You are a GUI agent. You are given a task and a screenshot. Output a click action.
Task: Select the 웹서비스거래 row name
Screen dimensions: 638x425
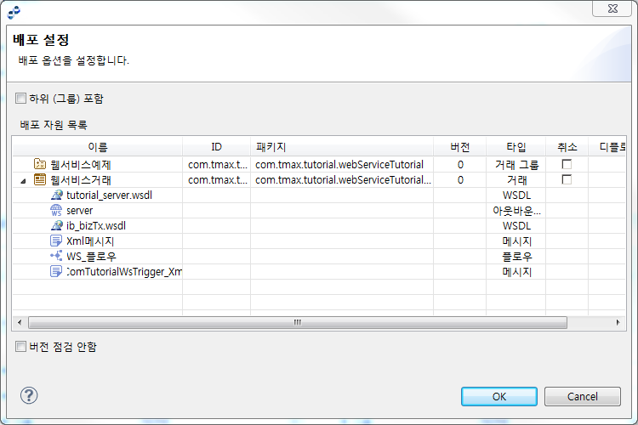click(x=81, y=179)
